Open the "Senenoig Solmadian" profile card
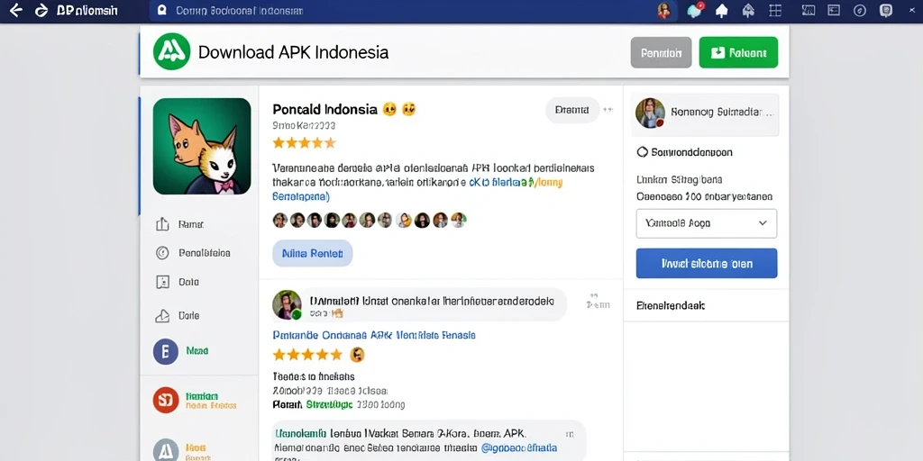This screenshot has height=461, width=923. [x=707, y=113]
